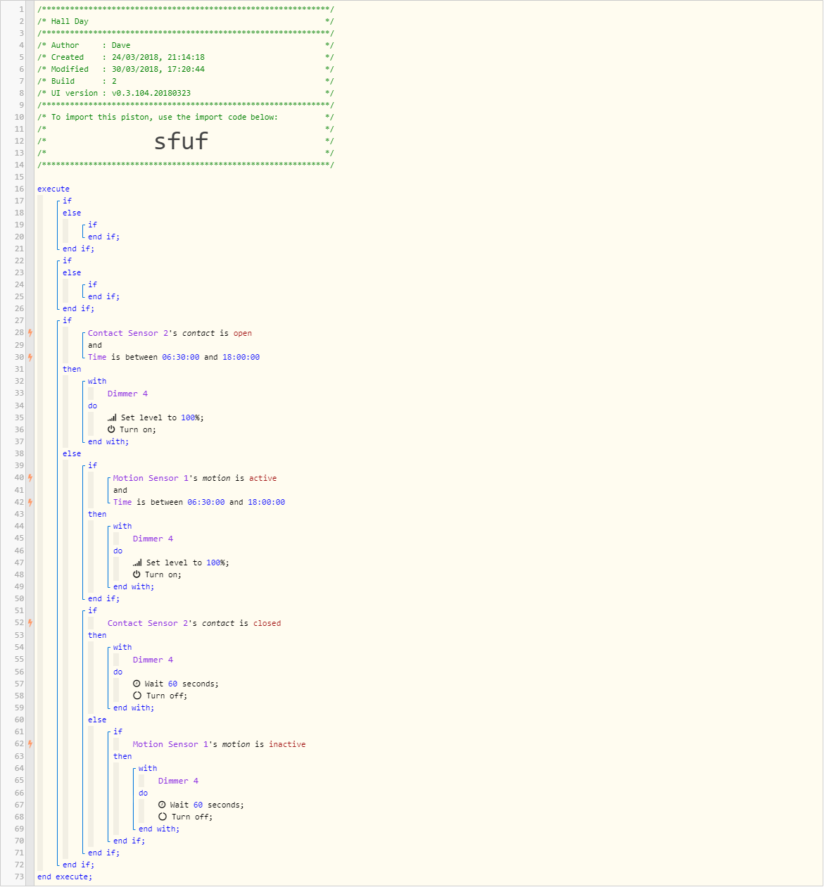This screenshot has width=829, height=892.
Task: Click end if; on line 50
Action: click(103, 598)
